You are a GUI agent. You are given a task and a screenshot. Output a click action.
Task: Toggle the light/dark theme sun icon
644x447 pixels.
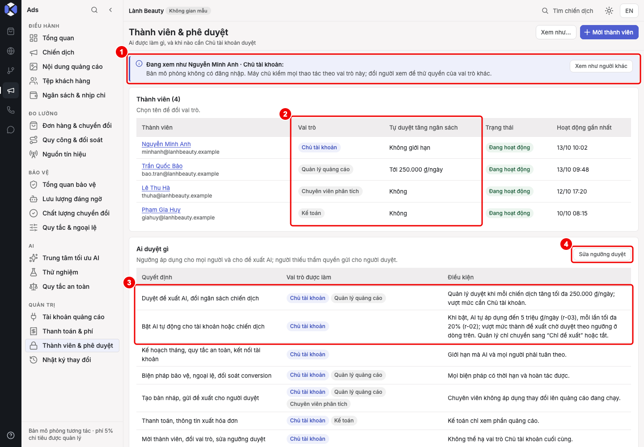coord(609,11)
